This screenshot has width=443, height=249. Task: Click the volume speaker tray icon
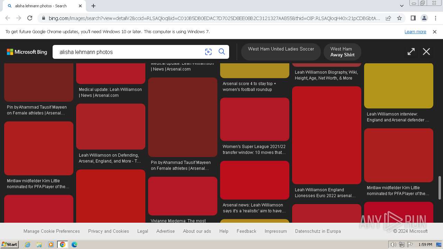click(x=393, y=245)
